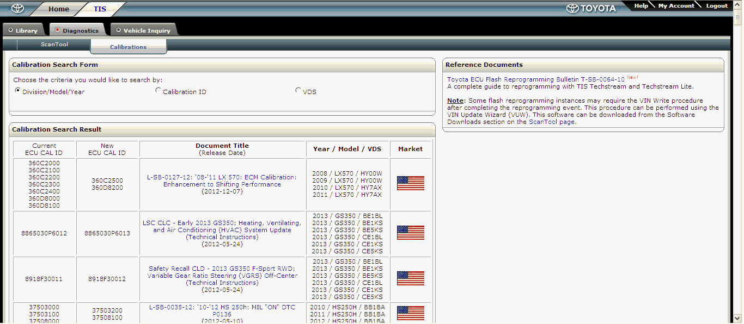
Task: Switch to Vehicle Inquiry tab
Action: tap(143, 30)
